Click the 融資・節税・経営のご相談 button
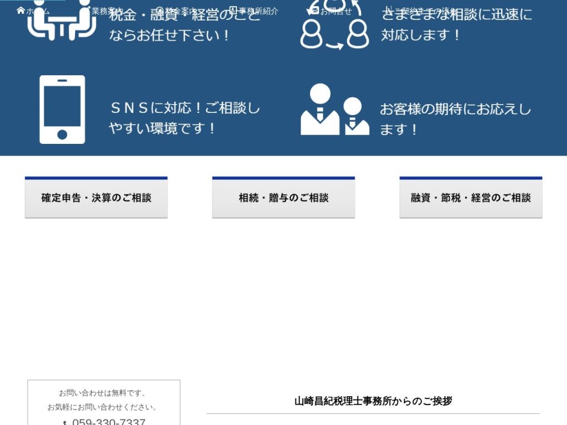This screenshot has width=567, height=425. [471, 198]
